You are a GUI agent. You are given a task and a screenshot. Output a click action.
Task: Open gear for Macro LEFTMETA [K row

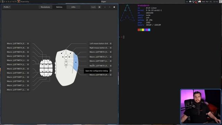click(x=28, y=48)
